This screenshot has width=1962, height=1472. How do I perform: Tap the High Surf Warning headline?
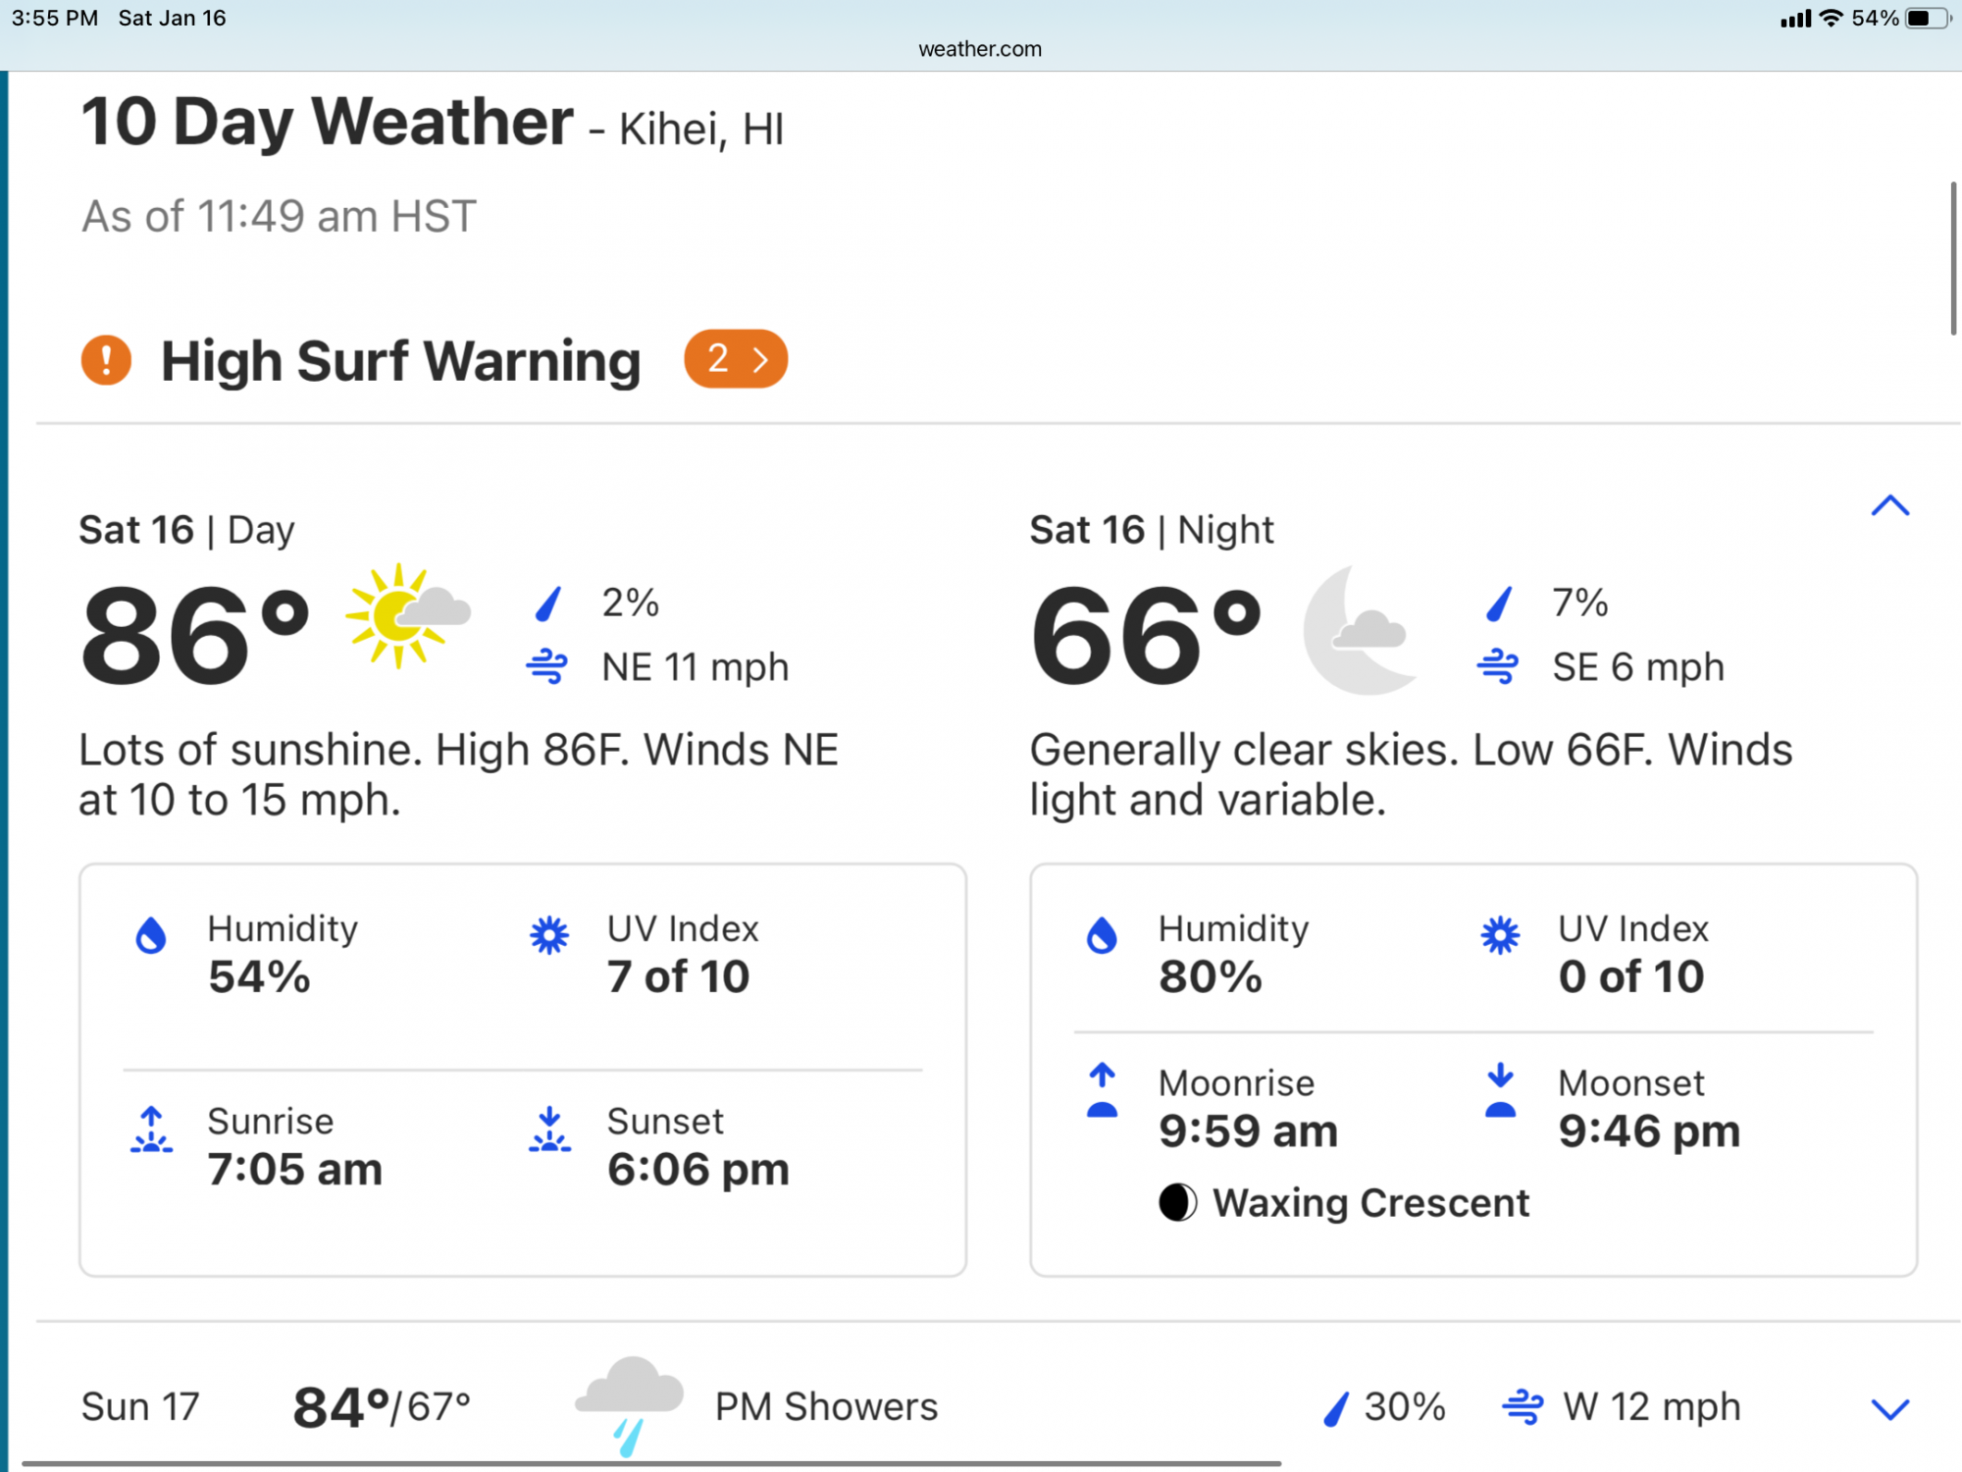401,360
